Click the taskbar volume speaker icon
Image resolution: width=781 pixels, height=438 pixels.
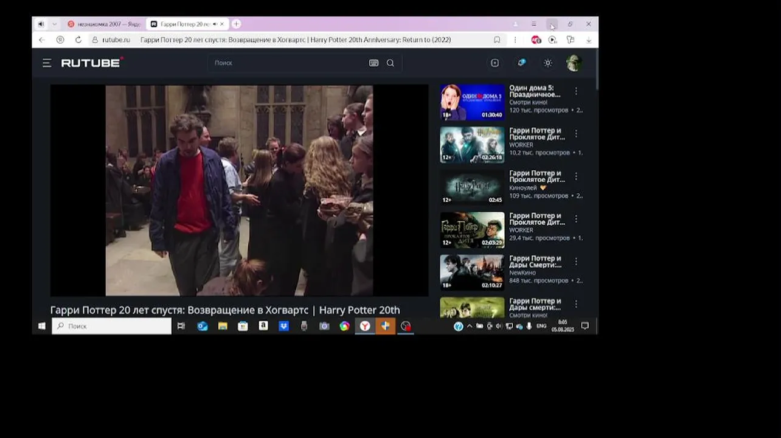(499, 326)
